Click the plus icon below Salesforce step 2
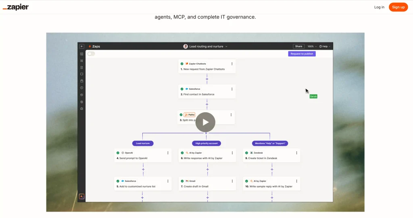Image resolution: width=413 pixels, height=218 pixels. [x=207, y=105]
